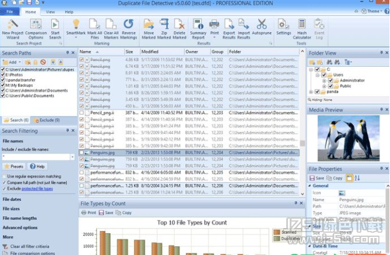Toggle Administrator folder checkbox in Folder View

330,80
